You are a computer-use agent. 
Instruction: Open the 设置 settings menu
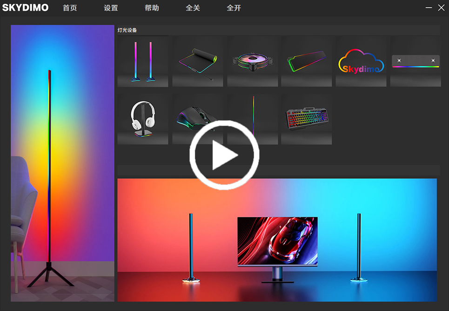(111, 8)
